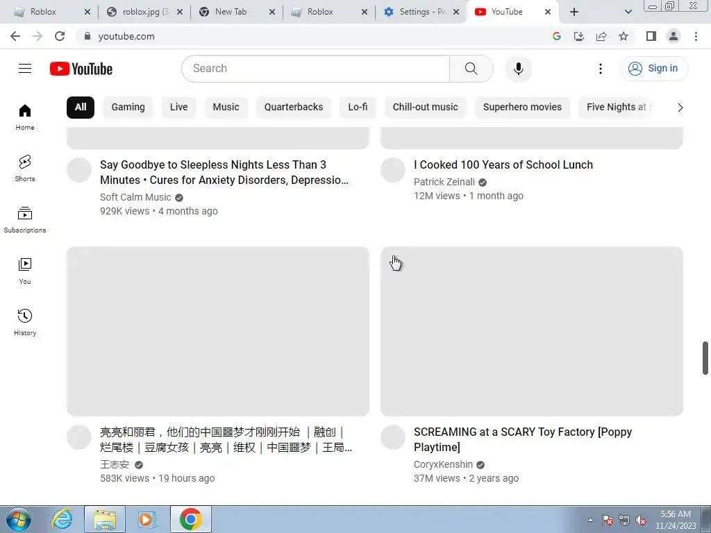Filter by Music chip
The height and width of the screenshot is (533, 711).
pos(226,108)
